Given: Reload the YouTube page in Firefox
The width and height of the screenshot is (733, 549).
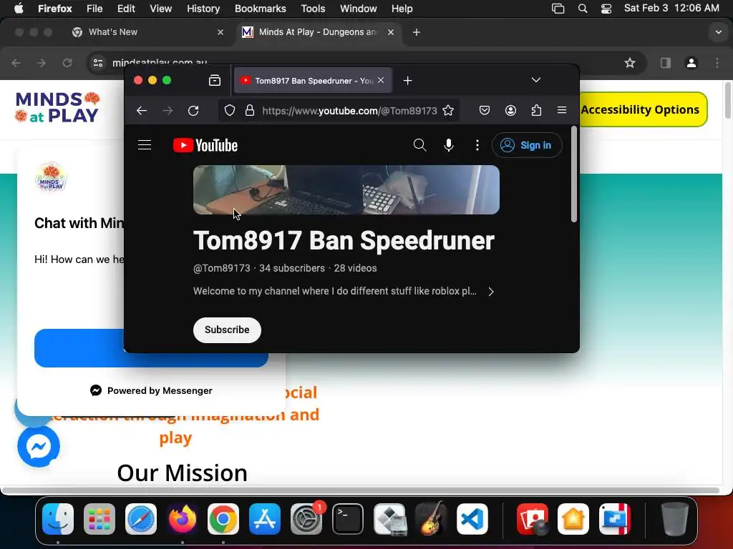Looking at the screenshot, I should click(x=193, y=111).
